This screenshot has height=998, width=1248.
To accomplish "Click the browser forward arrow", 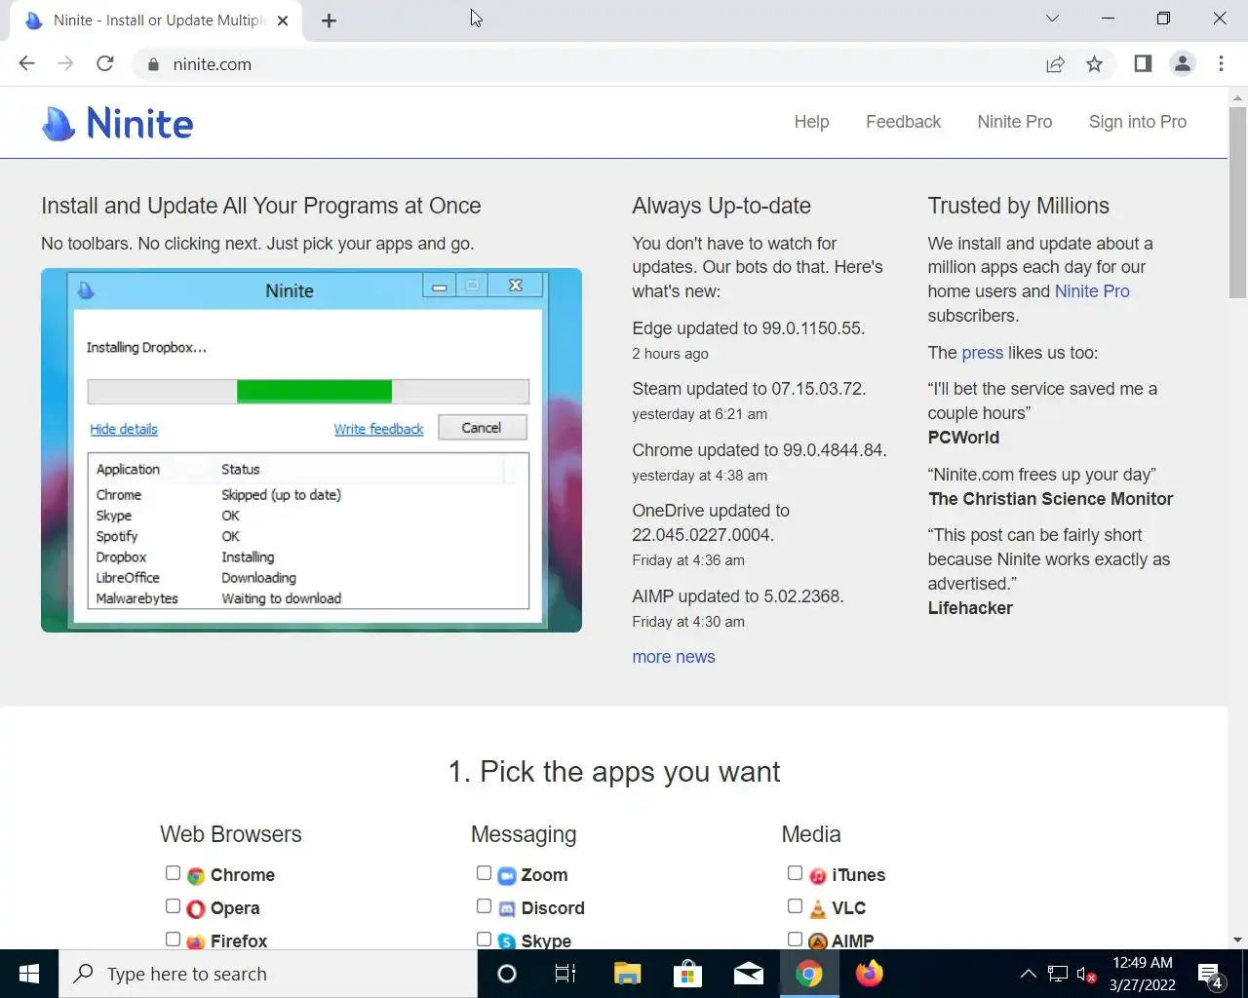I will click(x=65, y=63).
